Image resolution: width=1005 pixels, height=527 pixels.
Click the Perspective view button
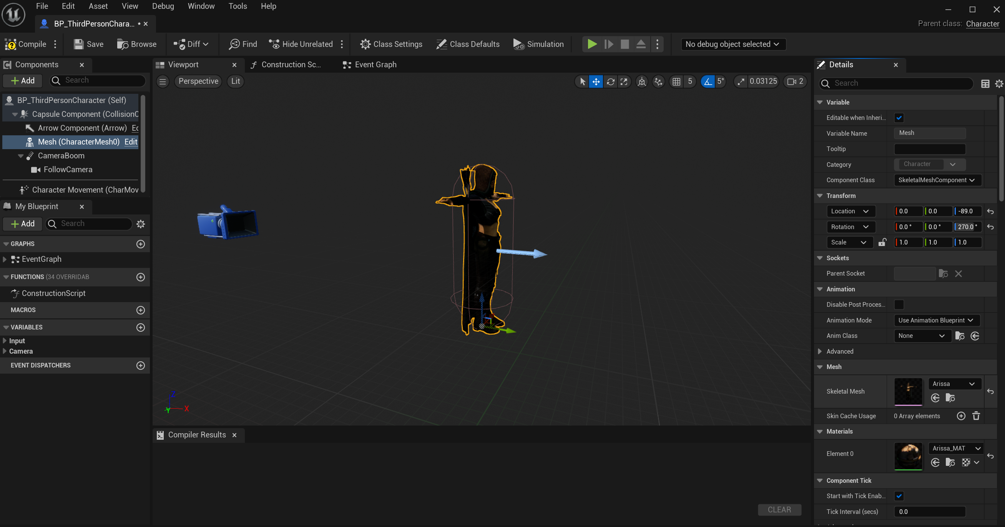point(198,81)
